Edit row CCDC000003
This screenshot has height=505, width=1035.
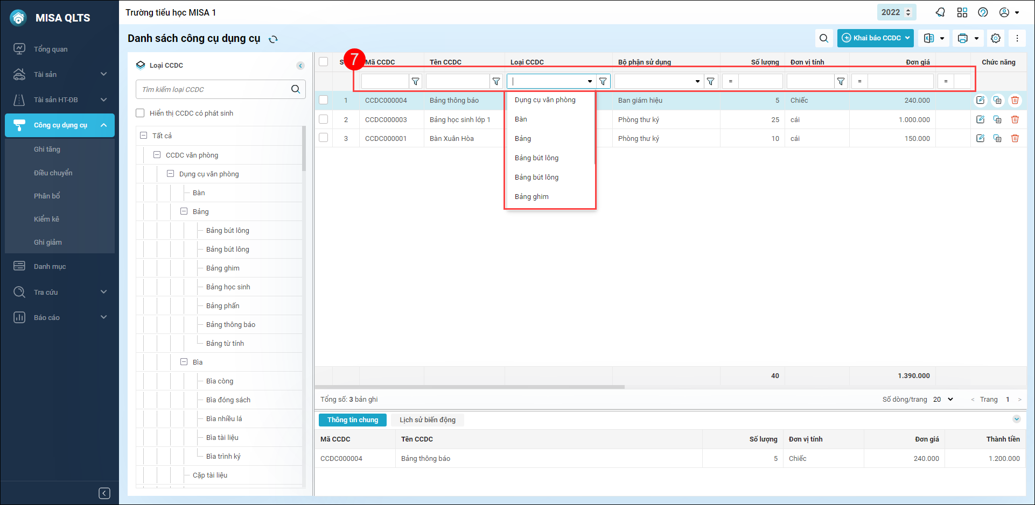[981, 119]
